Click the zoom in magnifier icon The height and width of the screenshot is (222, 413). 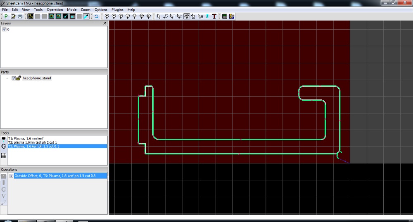(x=107, y=17)
